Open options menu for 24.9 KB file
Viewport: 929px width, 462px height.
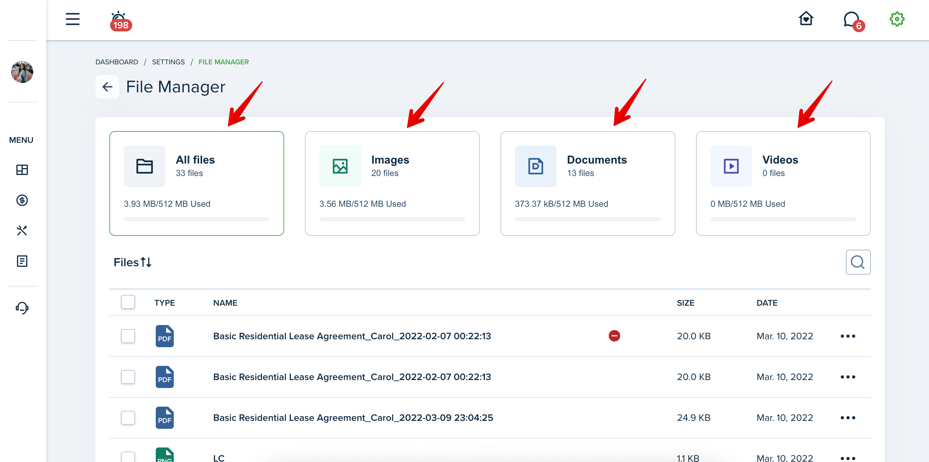[848, 417]
